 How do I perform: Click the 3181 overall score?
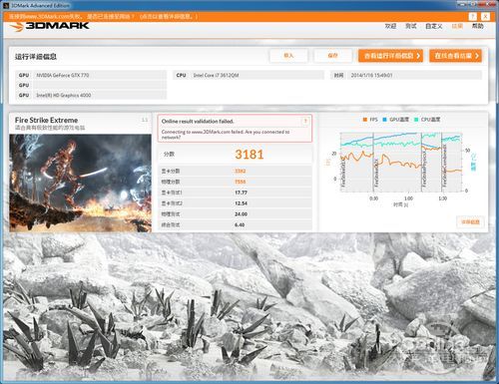coord(249,155)
